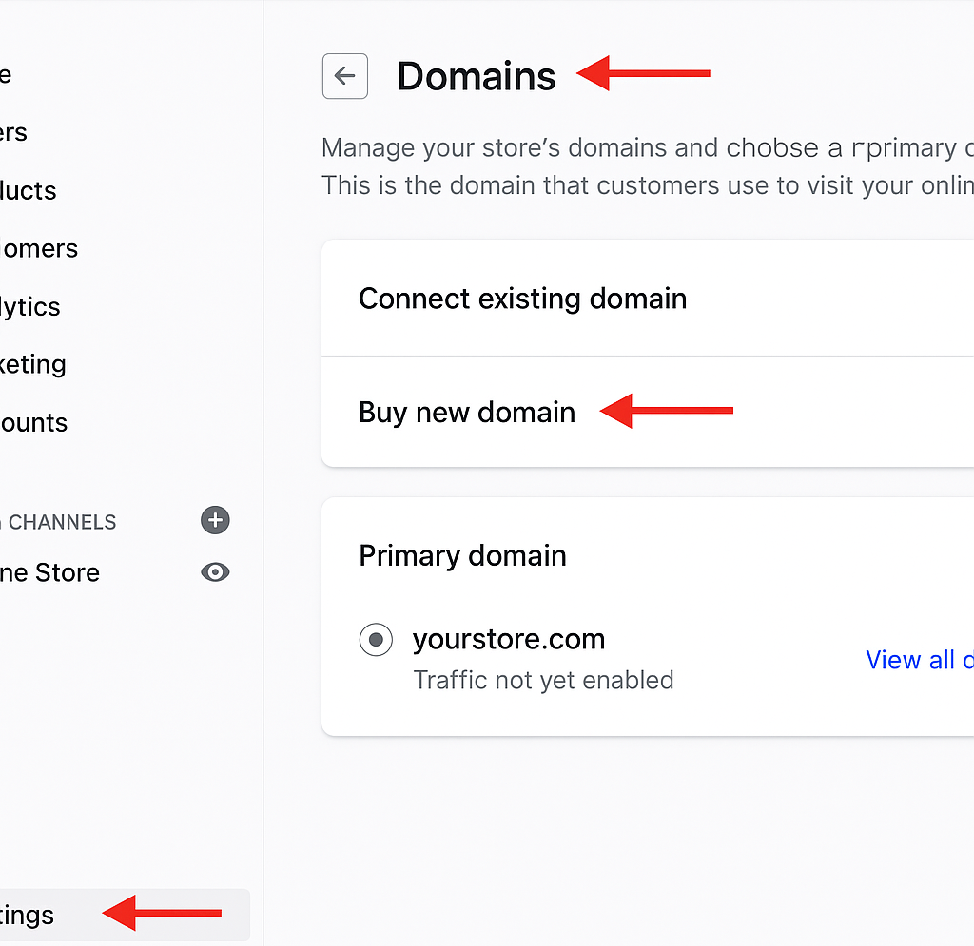The width and height of the screenshot is (974, 946).
Task: Go to Home in the sidebar
Action: (6, 74)
